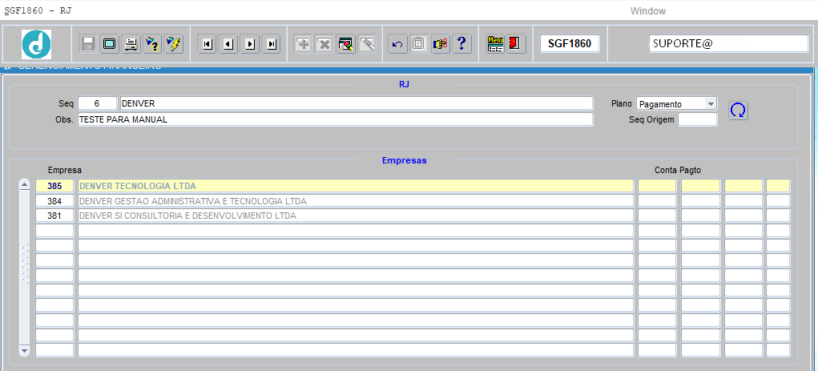Go to the previous record
The image size is (818, 371).
228,44
